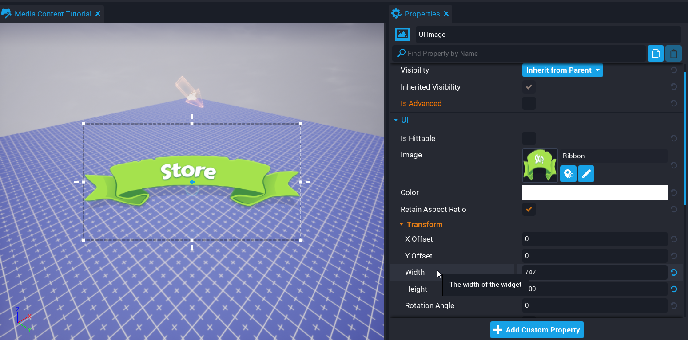688x340 pixels.
Task: Open the Visibility 'Inherit from Parent' dropdown
Action: point(562,70)
